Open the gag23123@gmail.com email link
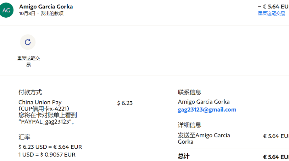 [207, 109]
